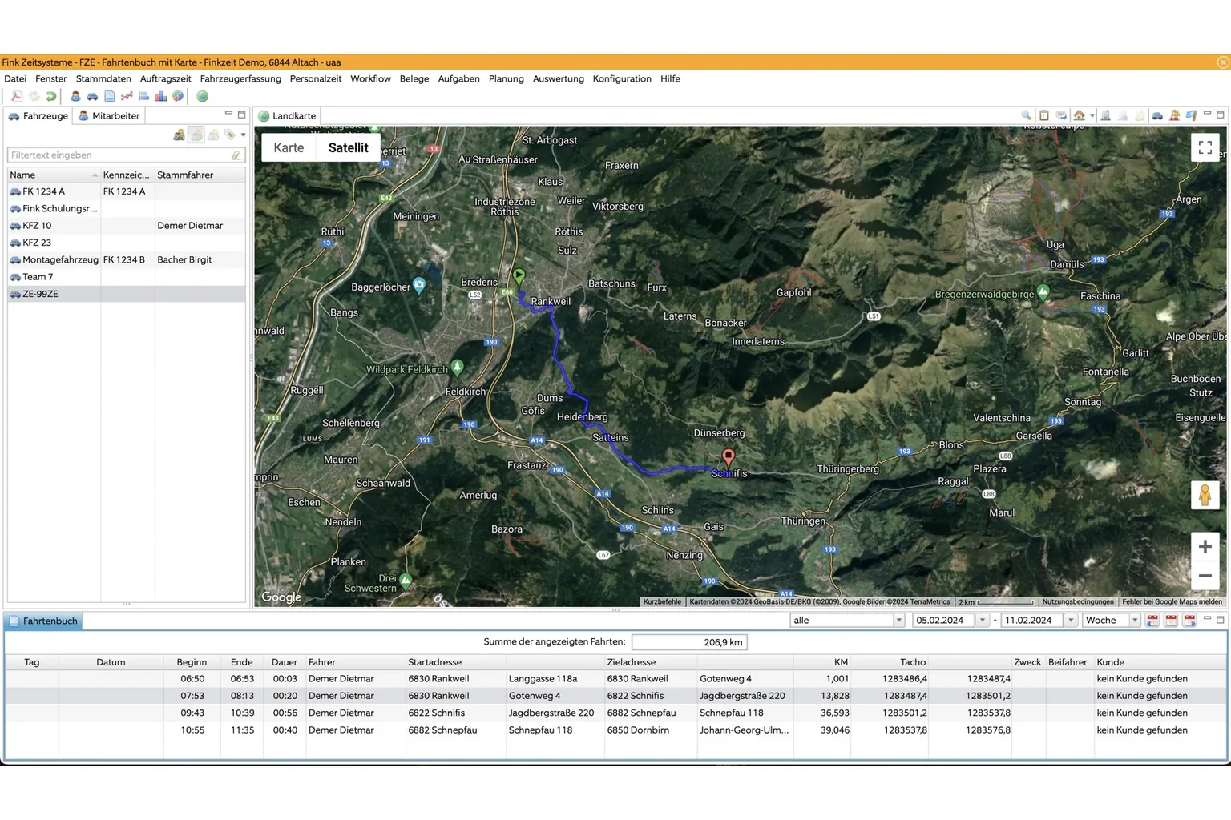Click the magnifier search icon on Landkarte toolbar
This screenshot has width=1231, height=820.
pyautogui.click(x=1026, y=115)
